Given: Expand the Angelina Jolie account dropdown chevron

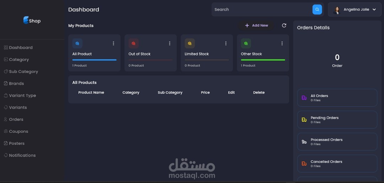Looking at the screenshot, I should [x=374, y=10].
